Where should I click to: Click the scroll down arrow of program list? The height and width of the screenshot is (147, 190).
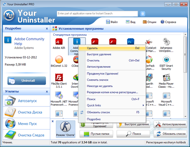[x=185, y=116]
